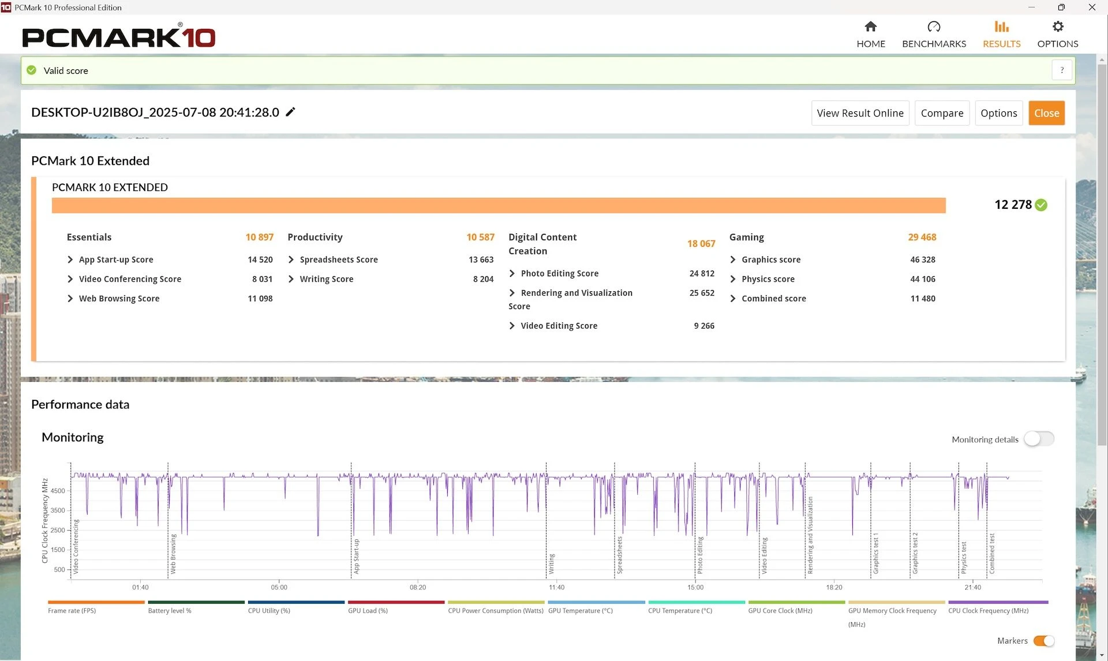Image resolution: width=1108 pixels, height=661 pixels.
Task: Toggle CPU Temperature (°C) legend series
Action: pos(696,607)
